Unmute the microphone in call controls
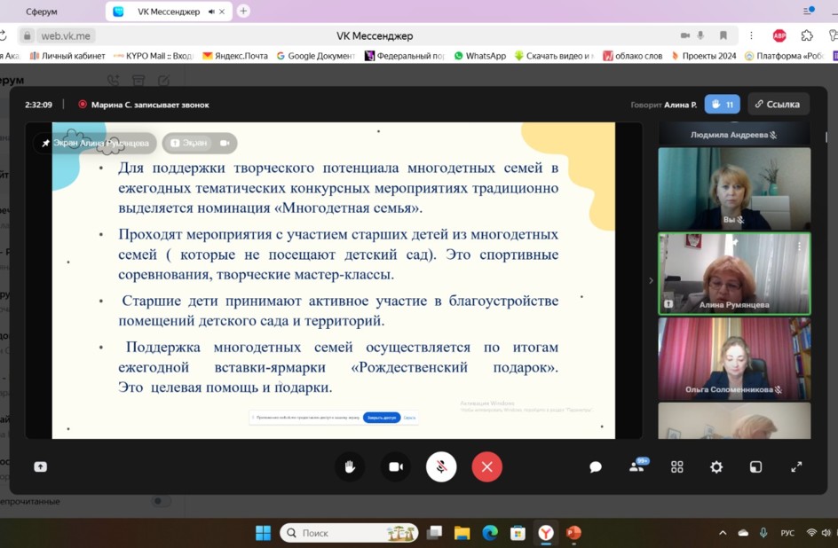Viewport: 838px width, 548px height. (441, 467)
